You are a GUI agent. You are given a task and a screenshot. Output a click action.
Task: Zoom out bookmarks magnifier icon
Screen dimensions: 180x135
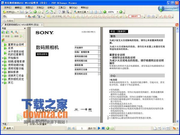16,32
